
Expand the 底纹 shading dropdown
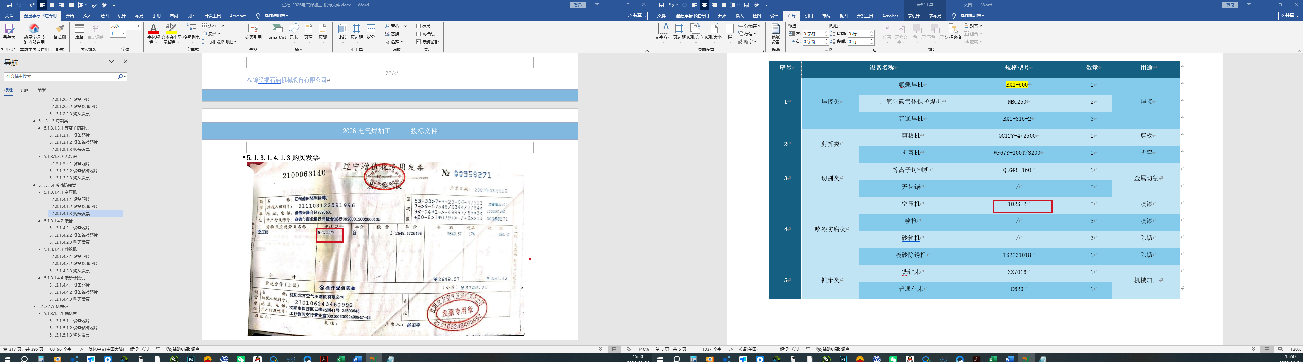pyautogui.click(x=218, y=34)
